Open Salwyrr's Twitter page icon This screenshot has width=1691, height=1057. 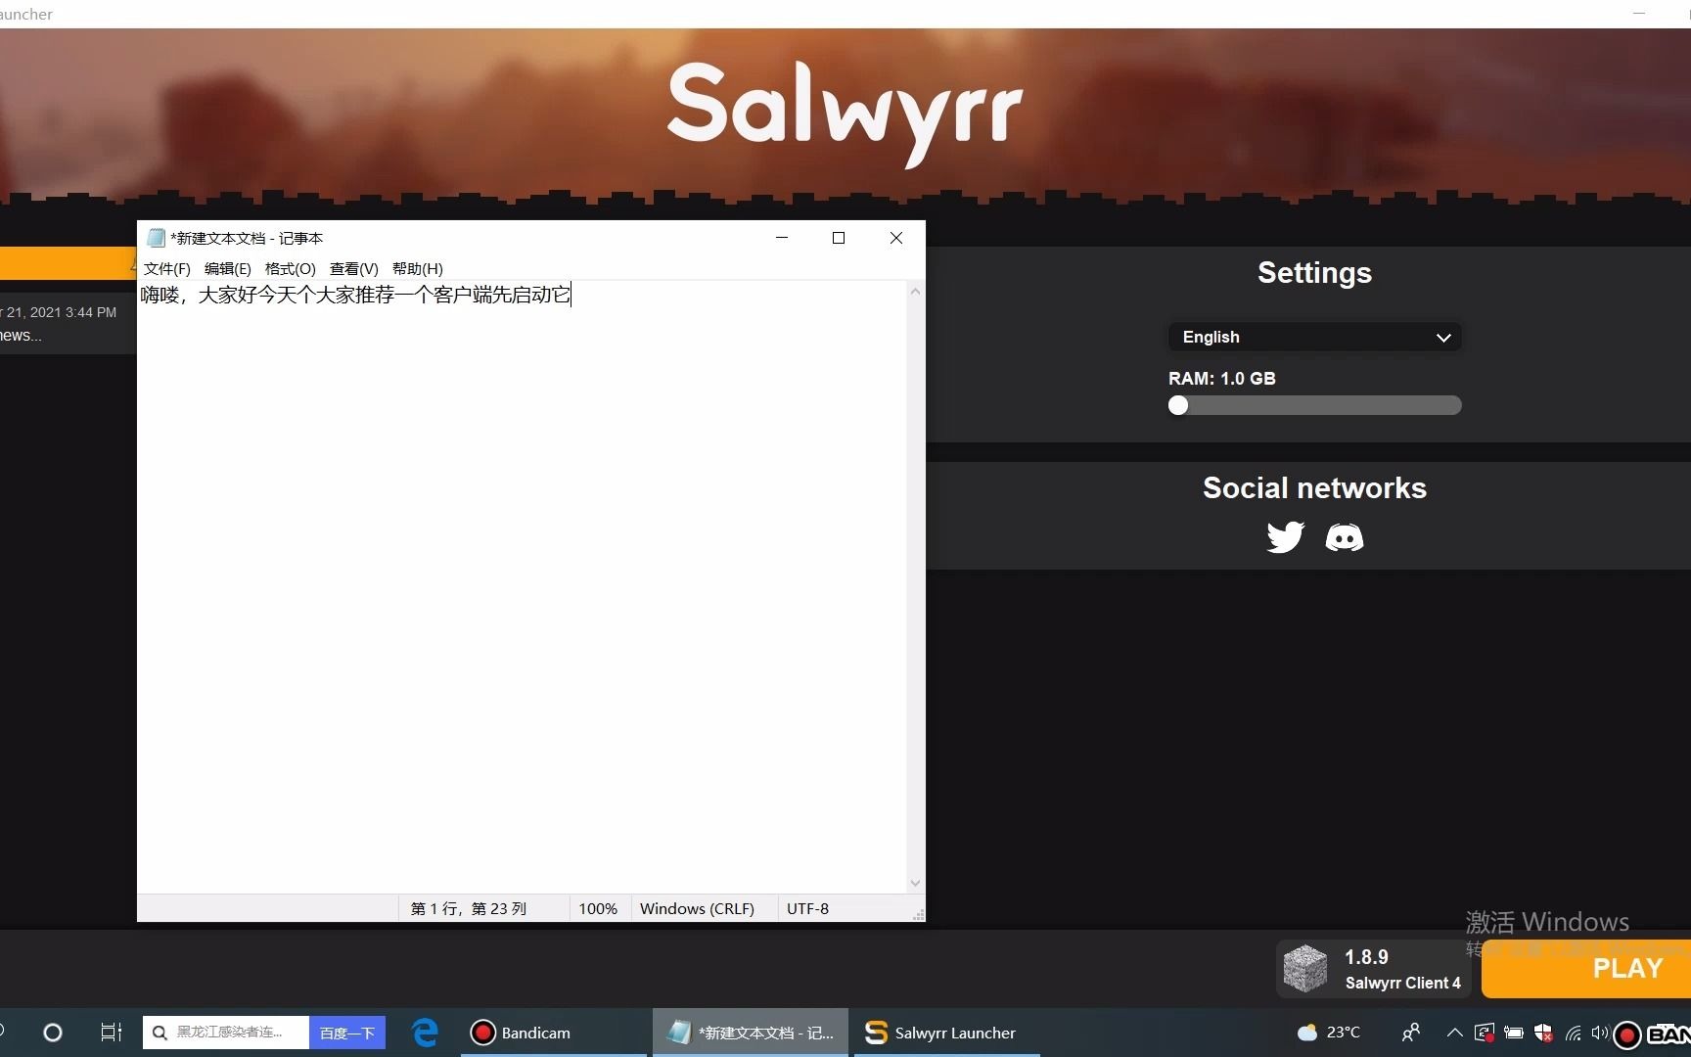click(x=1285, y=536)
